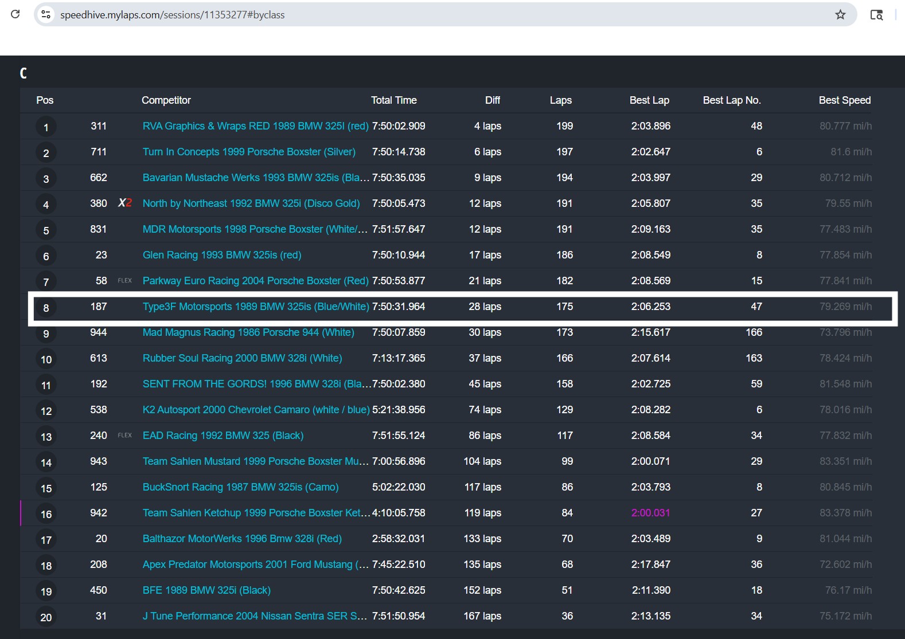Viewport: 905px width, 639px height.
Task: Open K2 Autosport 2000 Chevrolet Camaro link
Action: point(256,410)
